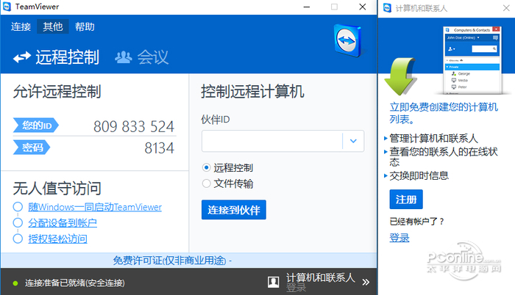Click the 连接到伙伴 button
Screen dimensions: 515x295
pyautogui.click(x=234, y=210)
